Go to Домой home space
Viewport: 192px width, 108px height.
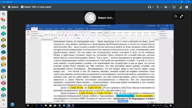coord(13,7)
